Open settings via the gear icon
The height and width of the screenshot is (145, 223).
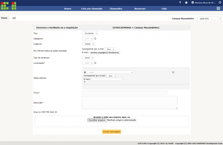pos(193,3)
